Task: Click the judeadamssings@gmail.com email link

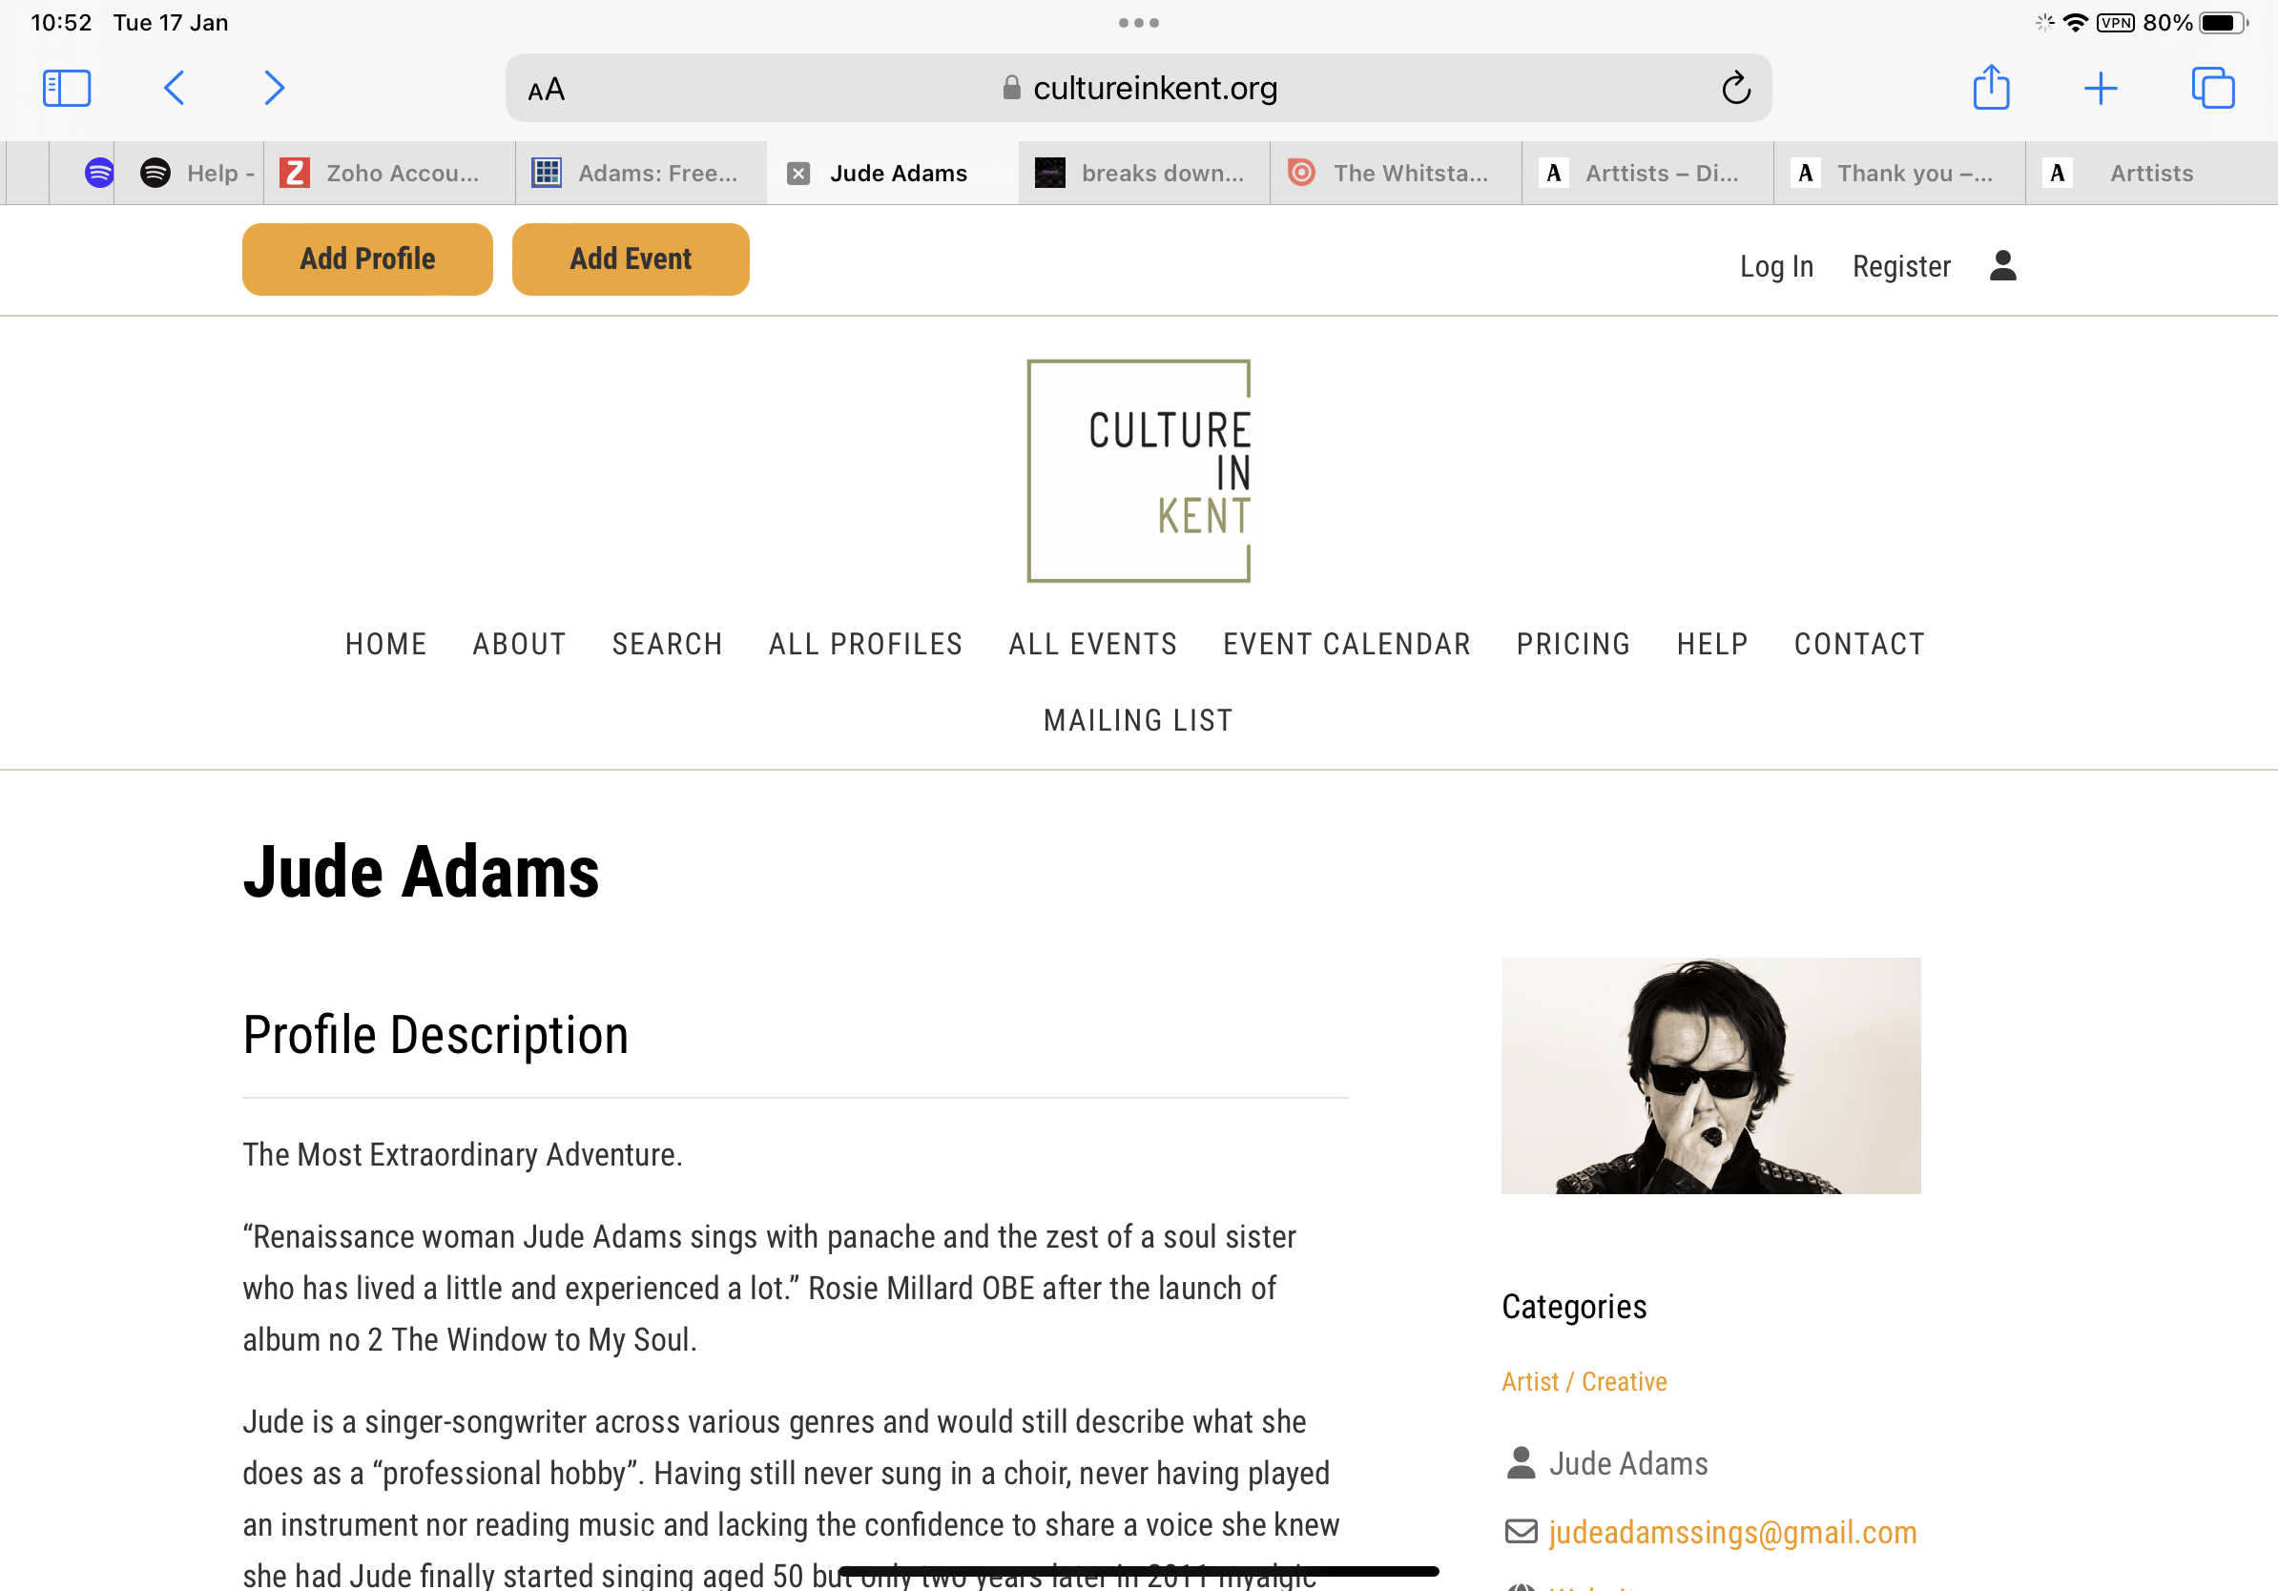Action: pyautogui.click(x=1731, y=1532)
